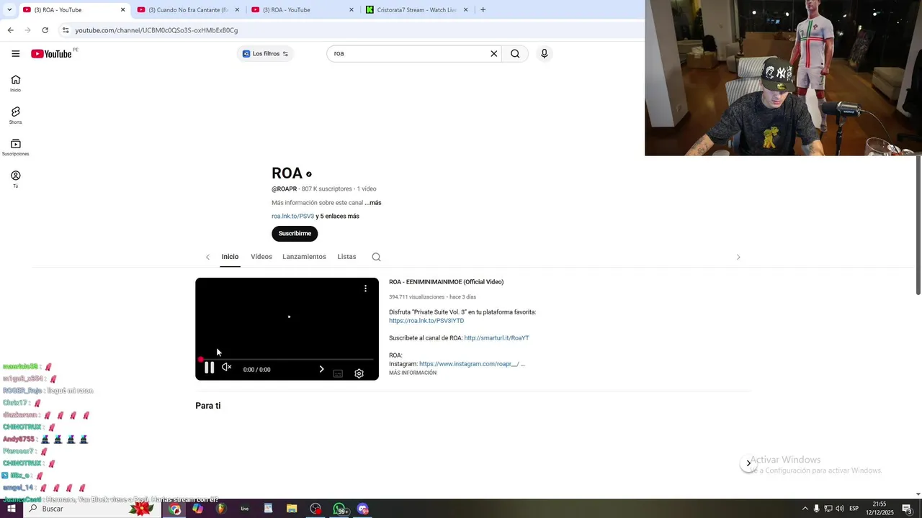The image size is (922, 518).
Task: Open WhatsApp from the taskbar
Action: coord(339,509)
